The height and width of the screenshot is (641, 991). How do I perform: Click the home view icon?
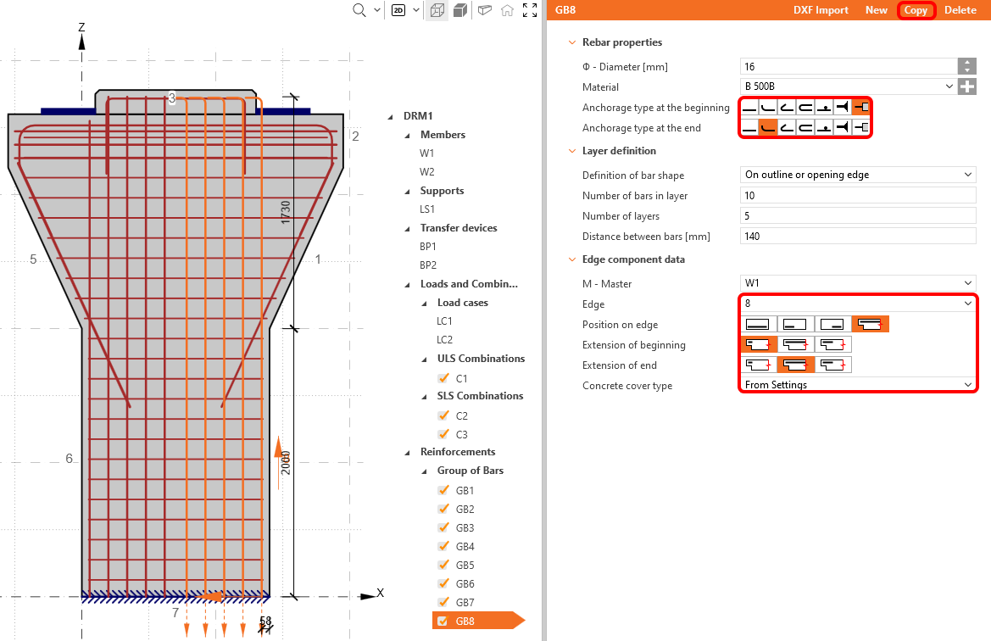pos(507,11)
